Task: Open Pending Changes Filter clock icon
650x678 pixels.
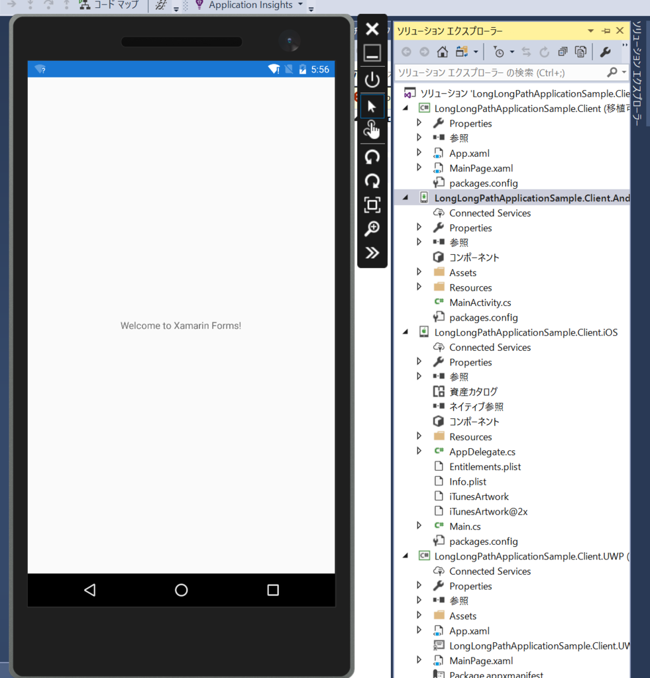Action: 498,52
